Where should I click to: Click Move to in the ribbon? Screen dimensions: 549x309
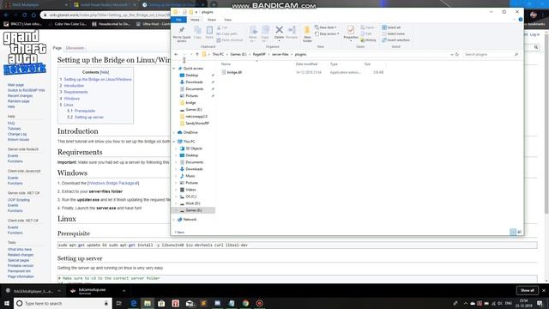252,34
